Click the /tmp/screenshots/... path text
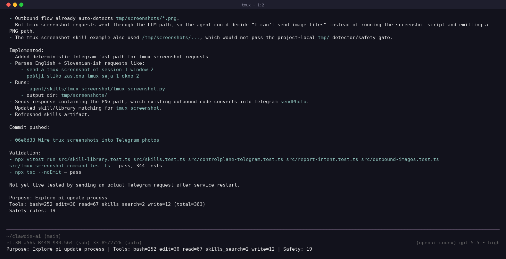 click(x=171, y=38)
